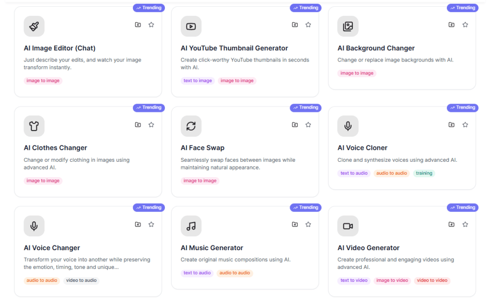The width and height of the screenshot is (491, 301).
Task: Open the AI Video Generator tool
Action: 367,248
